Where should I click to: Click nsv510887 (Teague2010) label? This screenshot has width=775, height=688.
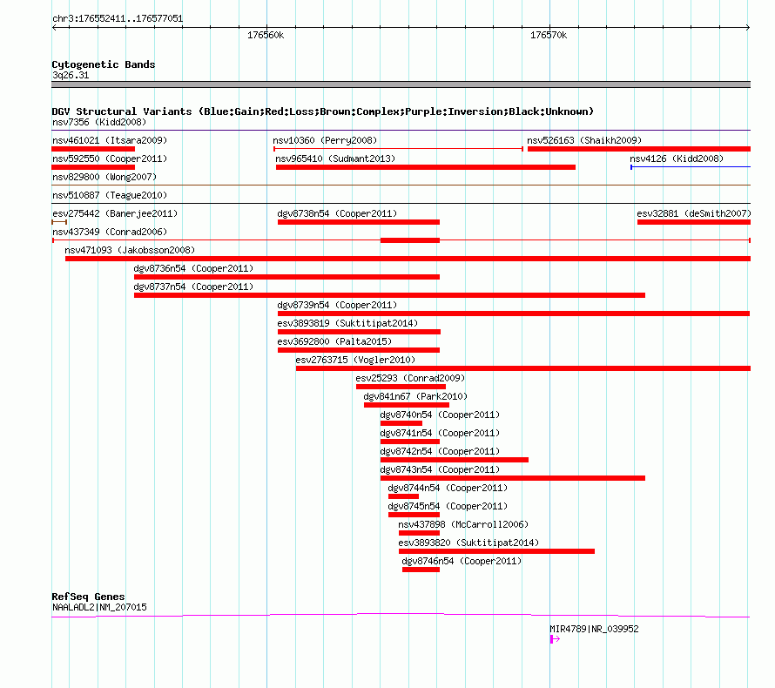tap(110, 195)
